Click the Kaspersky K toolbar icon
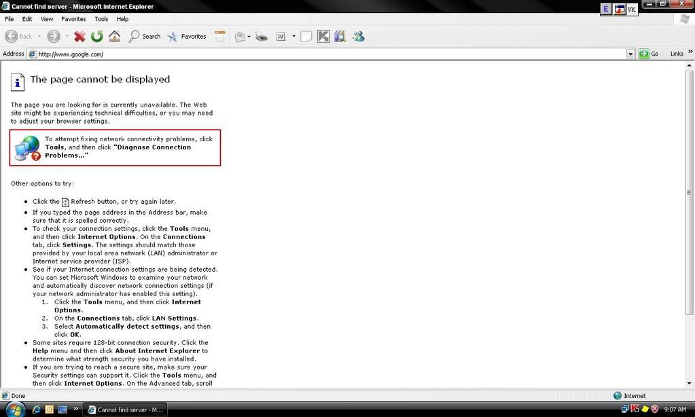Screen dimensions: 695x417 323,37
